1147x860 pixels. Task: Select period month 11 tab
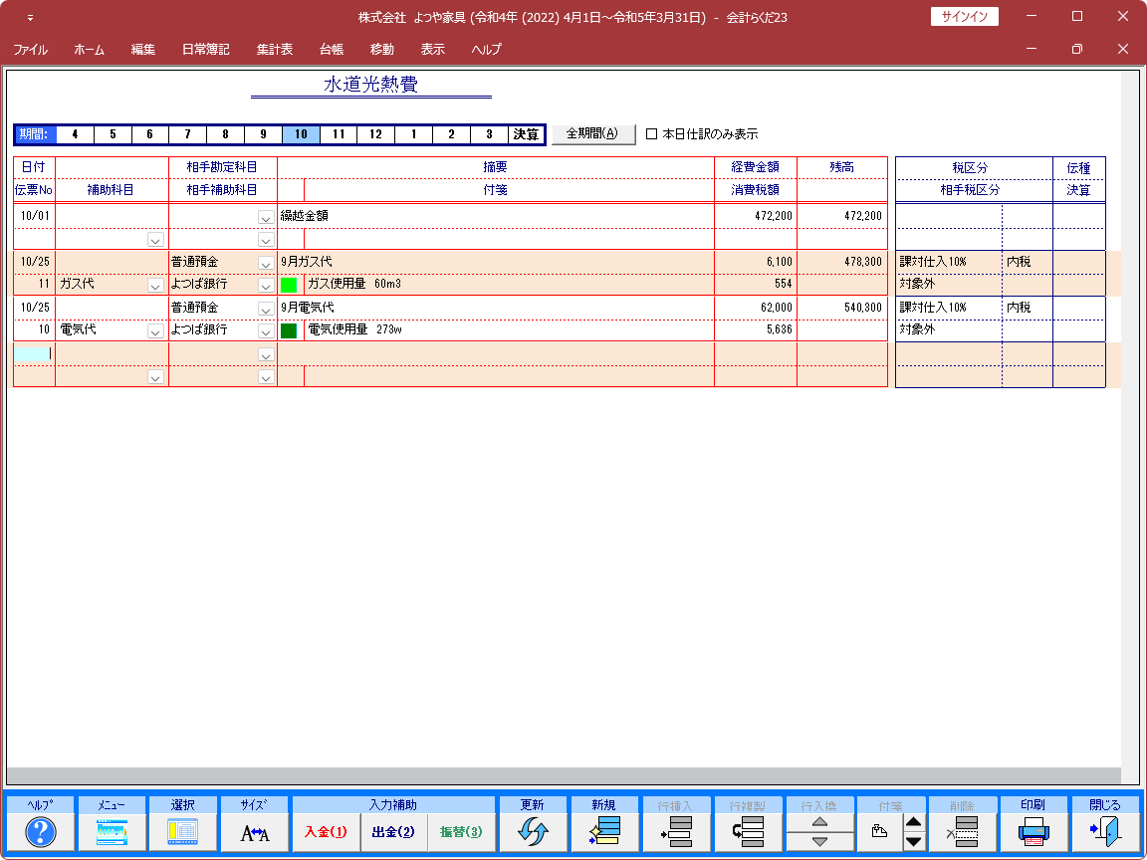(339, 134)
